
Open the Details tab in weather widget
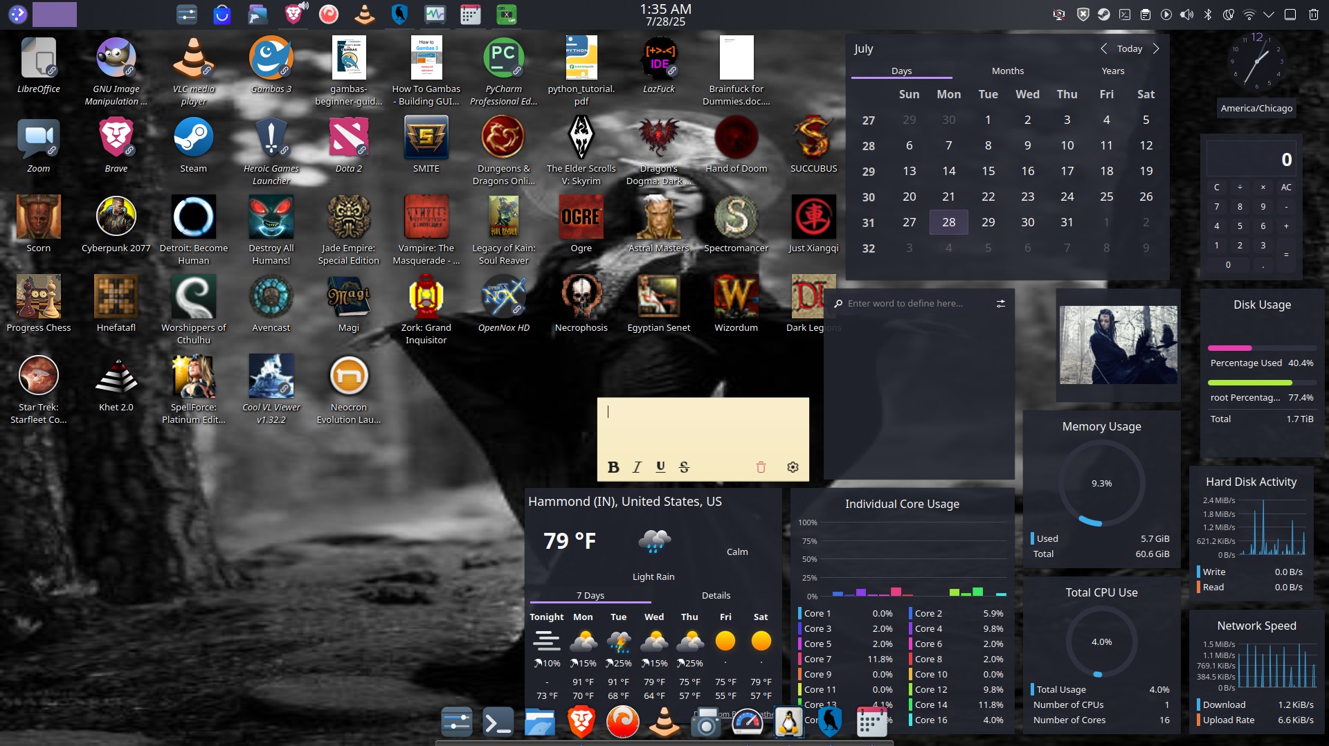pyautogui.click(x=716, y=595)
